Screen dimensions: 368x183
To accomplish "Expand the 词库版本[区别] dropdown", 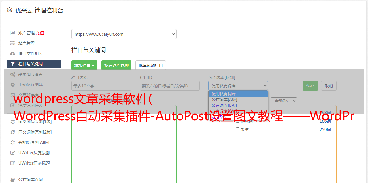I will click(238, 86).
